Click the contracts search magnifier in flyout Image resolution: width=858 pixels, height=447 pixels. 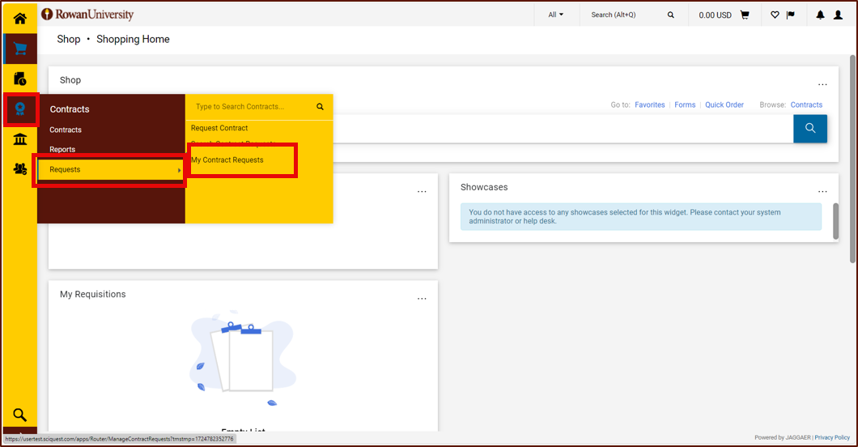(320, 107)
